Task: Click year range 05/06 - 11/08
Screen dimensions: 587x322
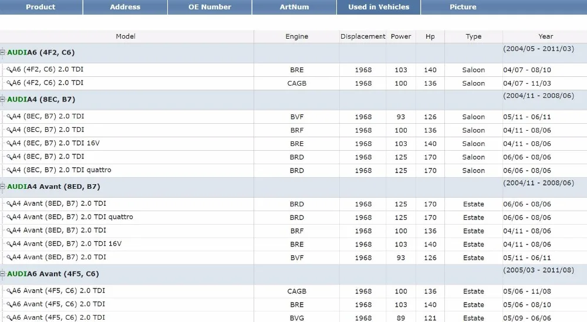Action: click(527, 292)
